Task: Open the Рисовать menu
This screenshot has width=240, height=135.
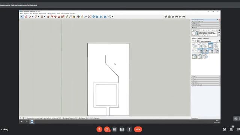Action: [42, 13]
